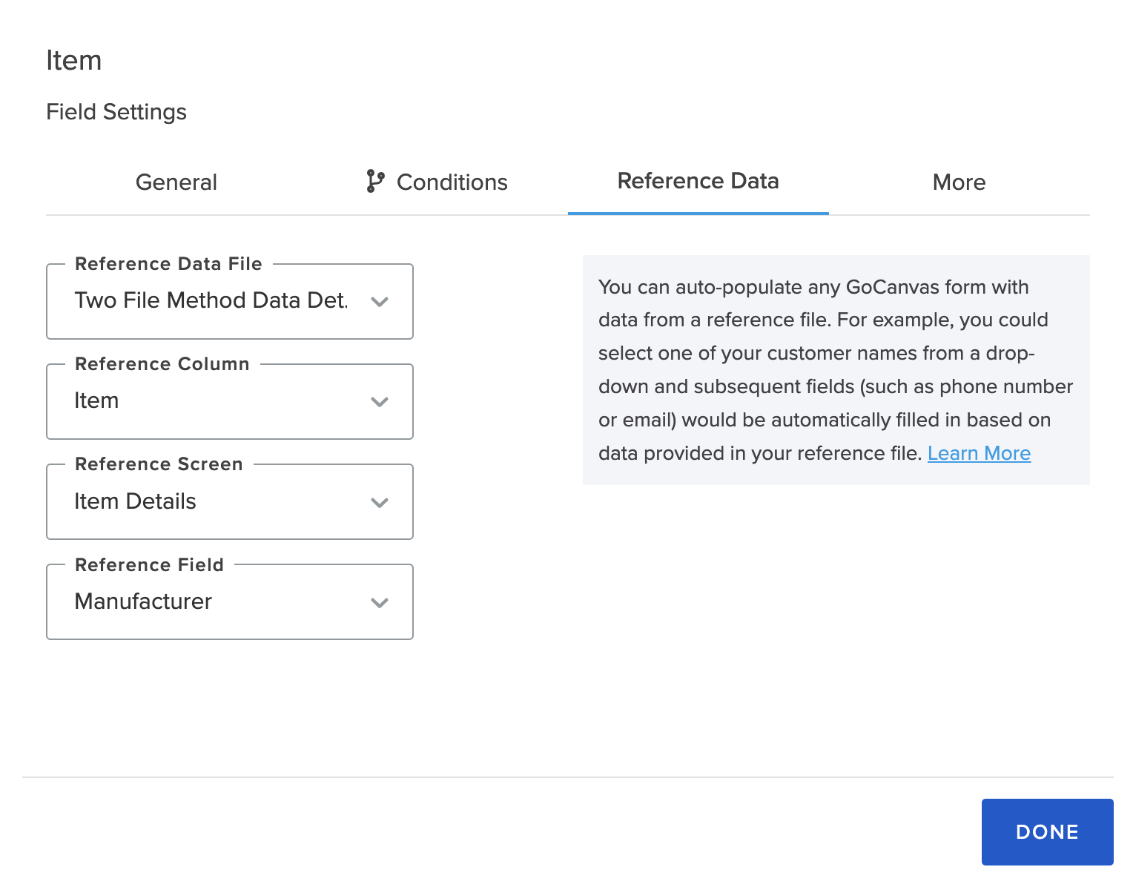Click the Reference Data File field label
Viewport: 1133px width, 887px height.
(168, 263)
